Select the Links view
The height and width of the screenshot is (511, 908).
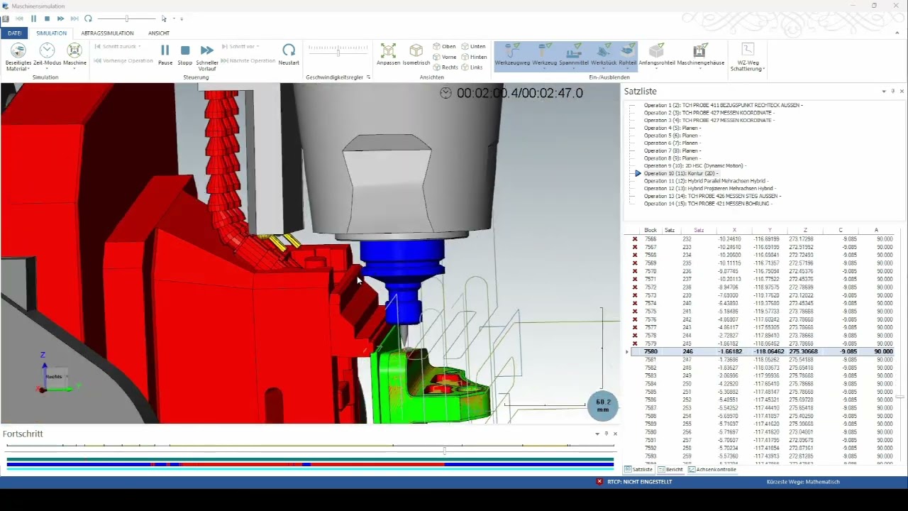(472, 67)
